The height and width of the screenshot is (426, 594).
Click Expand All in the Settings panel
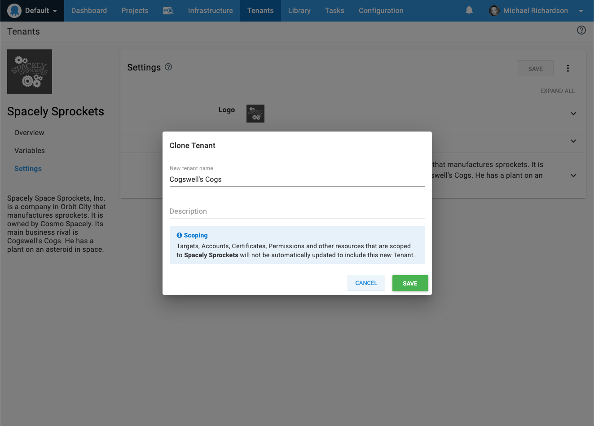click(558, 91)
